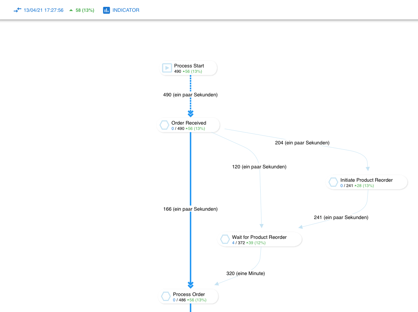Click the 204 (ein paar Sekunden) edge label
Viewport: 418px width, 312px height.
pyautogui.click(x=302, y=143)
